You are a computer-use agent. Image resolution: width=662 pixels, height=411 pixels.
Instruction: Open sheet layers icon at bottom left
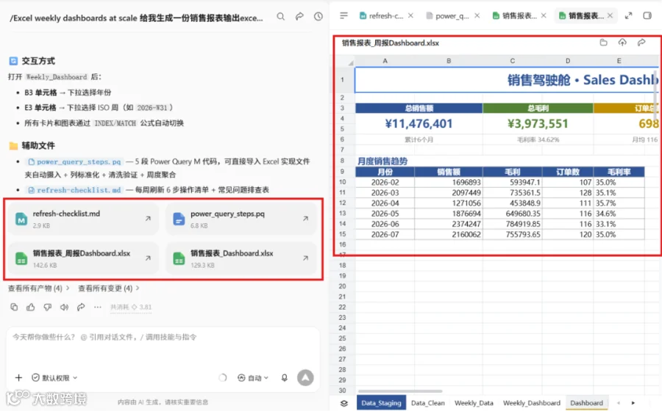point(344,403)
